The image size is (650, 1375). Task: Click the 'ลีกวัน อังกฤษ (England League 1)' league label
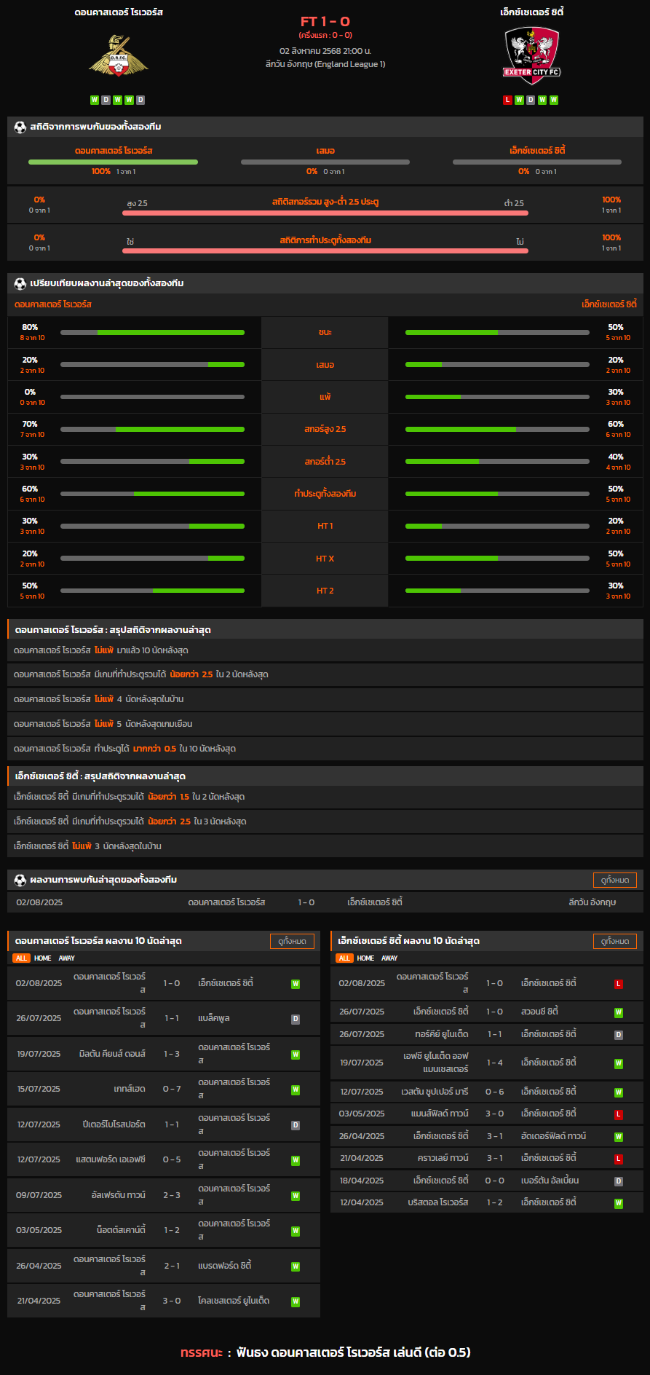pos(325,64)
